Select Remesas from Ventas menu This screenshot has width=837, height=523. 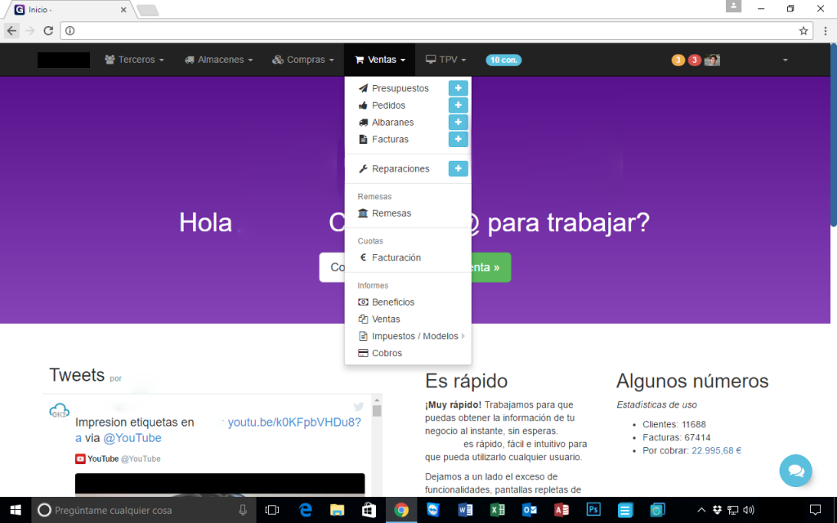coord(391,213)
